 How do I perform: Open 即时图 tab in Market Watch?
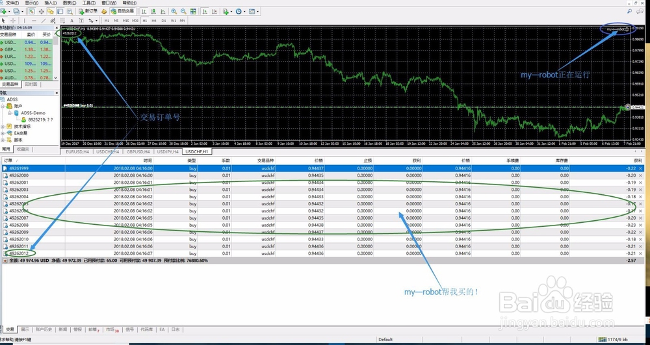pos(31,84)
